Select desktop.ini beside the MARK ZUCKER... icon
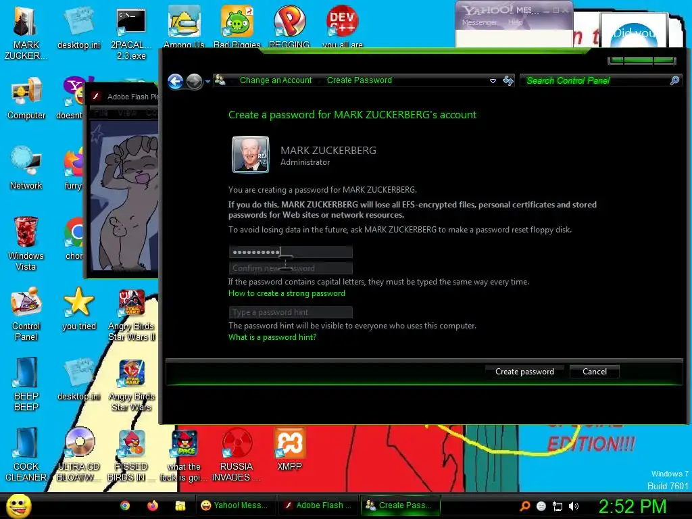This screenshot has height=519, width=692. pos(78,28)
